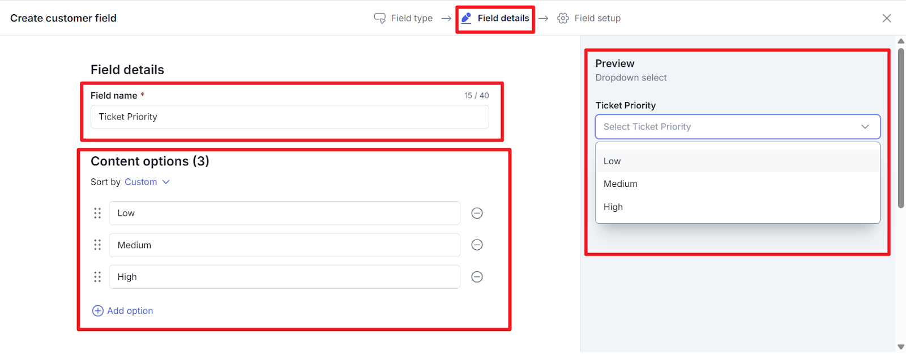Viewport: 906px width, 354px height.
Task: Open the Sort by Custom dropdown
Action: tap(147, 182)
